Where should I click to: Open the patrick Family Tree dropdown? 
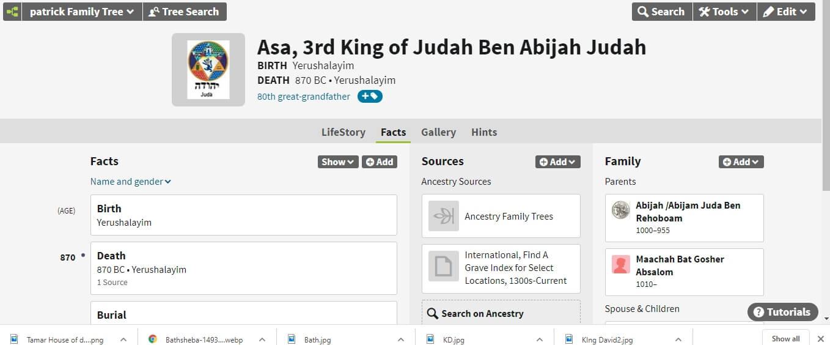(x=82, y=12)
